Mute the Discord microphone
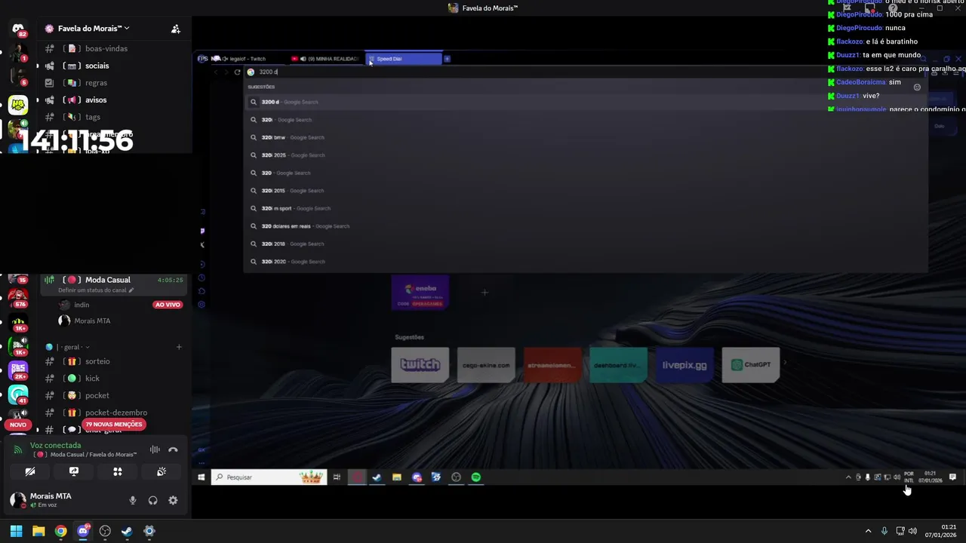 point(133,500)
